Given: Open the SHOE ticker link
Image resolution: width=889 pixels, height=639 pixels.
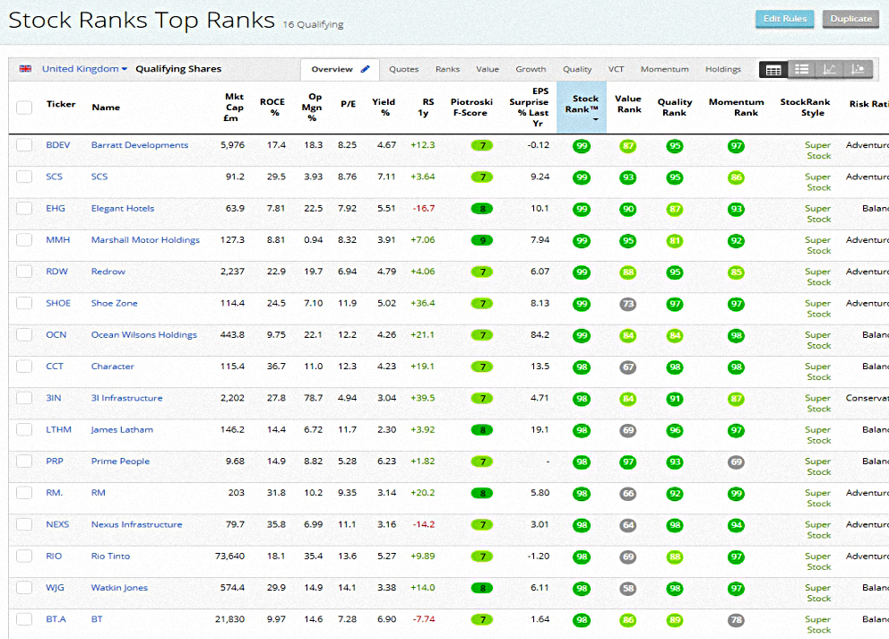Looking at the screenshot, I should tap(58, 303).
